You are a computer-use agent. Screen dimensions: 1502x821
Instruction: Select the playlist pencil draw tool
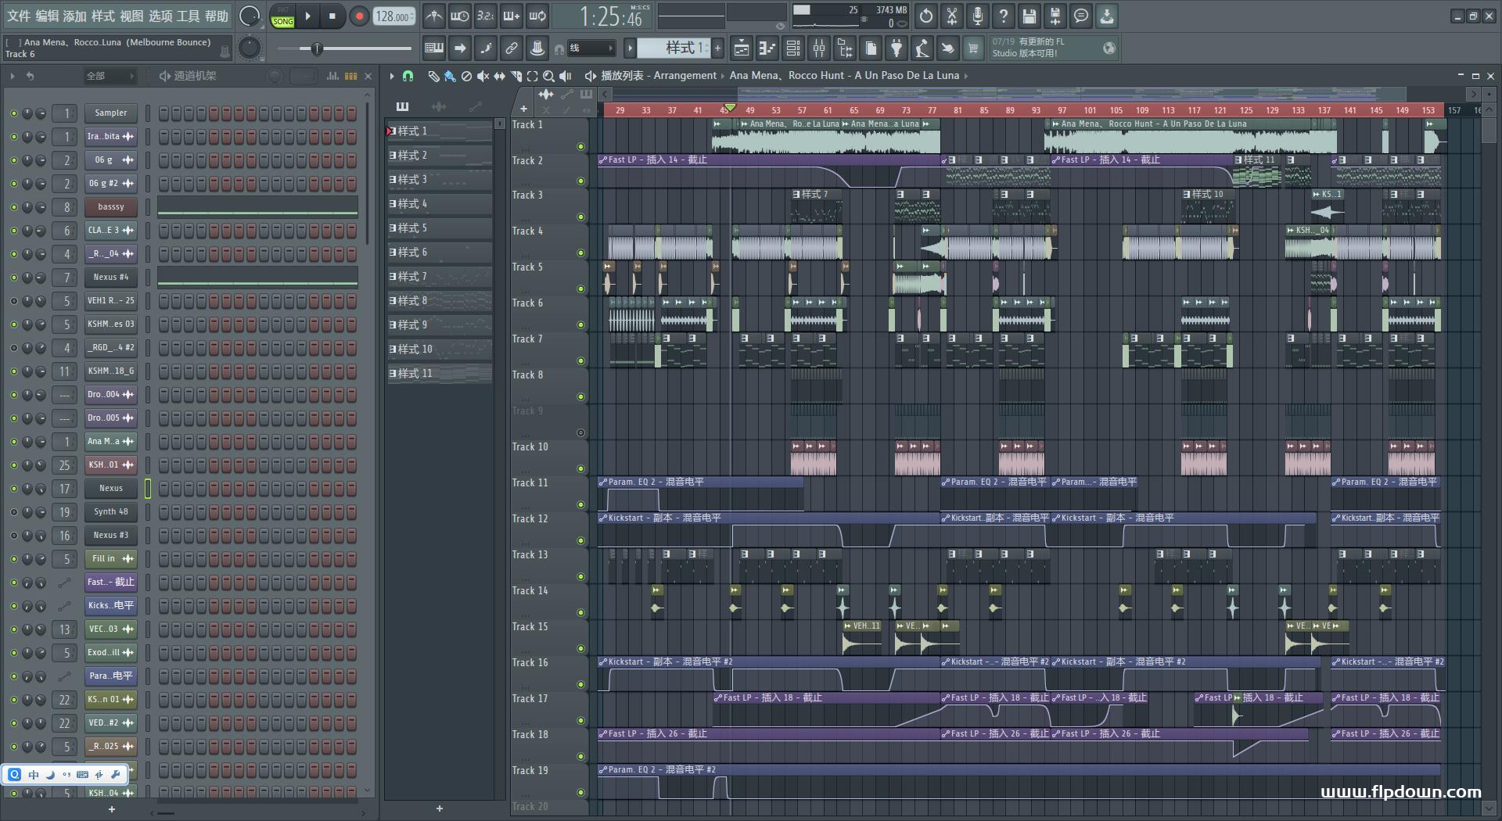[x=433, y=76]
